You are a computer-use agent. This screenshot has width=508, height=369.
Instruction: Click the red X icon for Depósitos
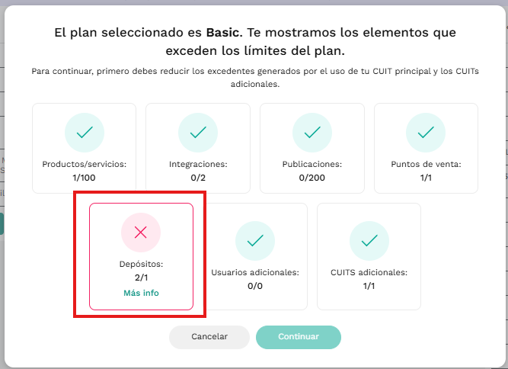[x=141, y=233]
